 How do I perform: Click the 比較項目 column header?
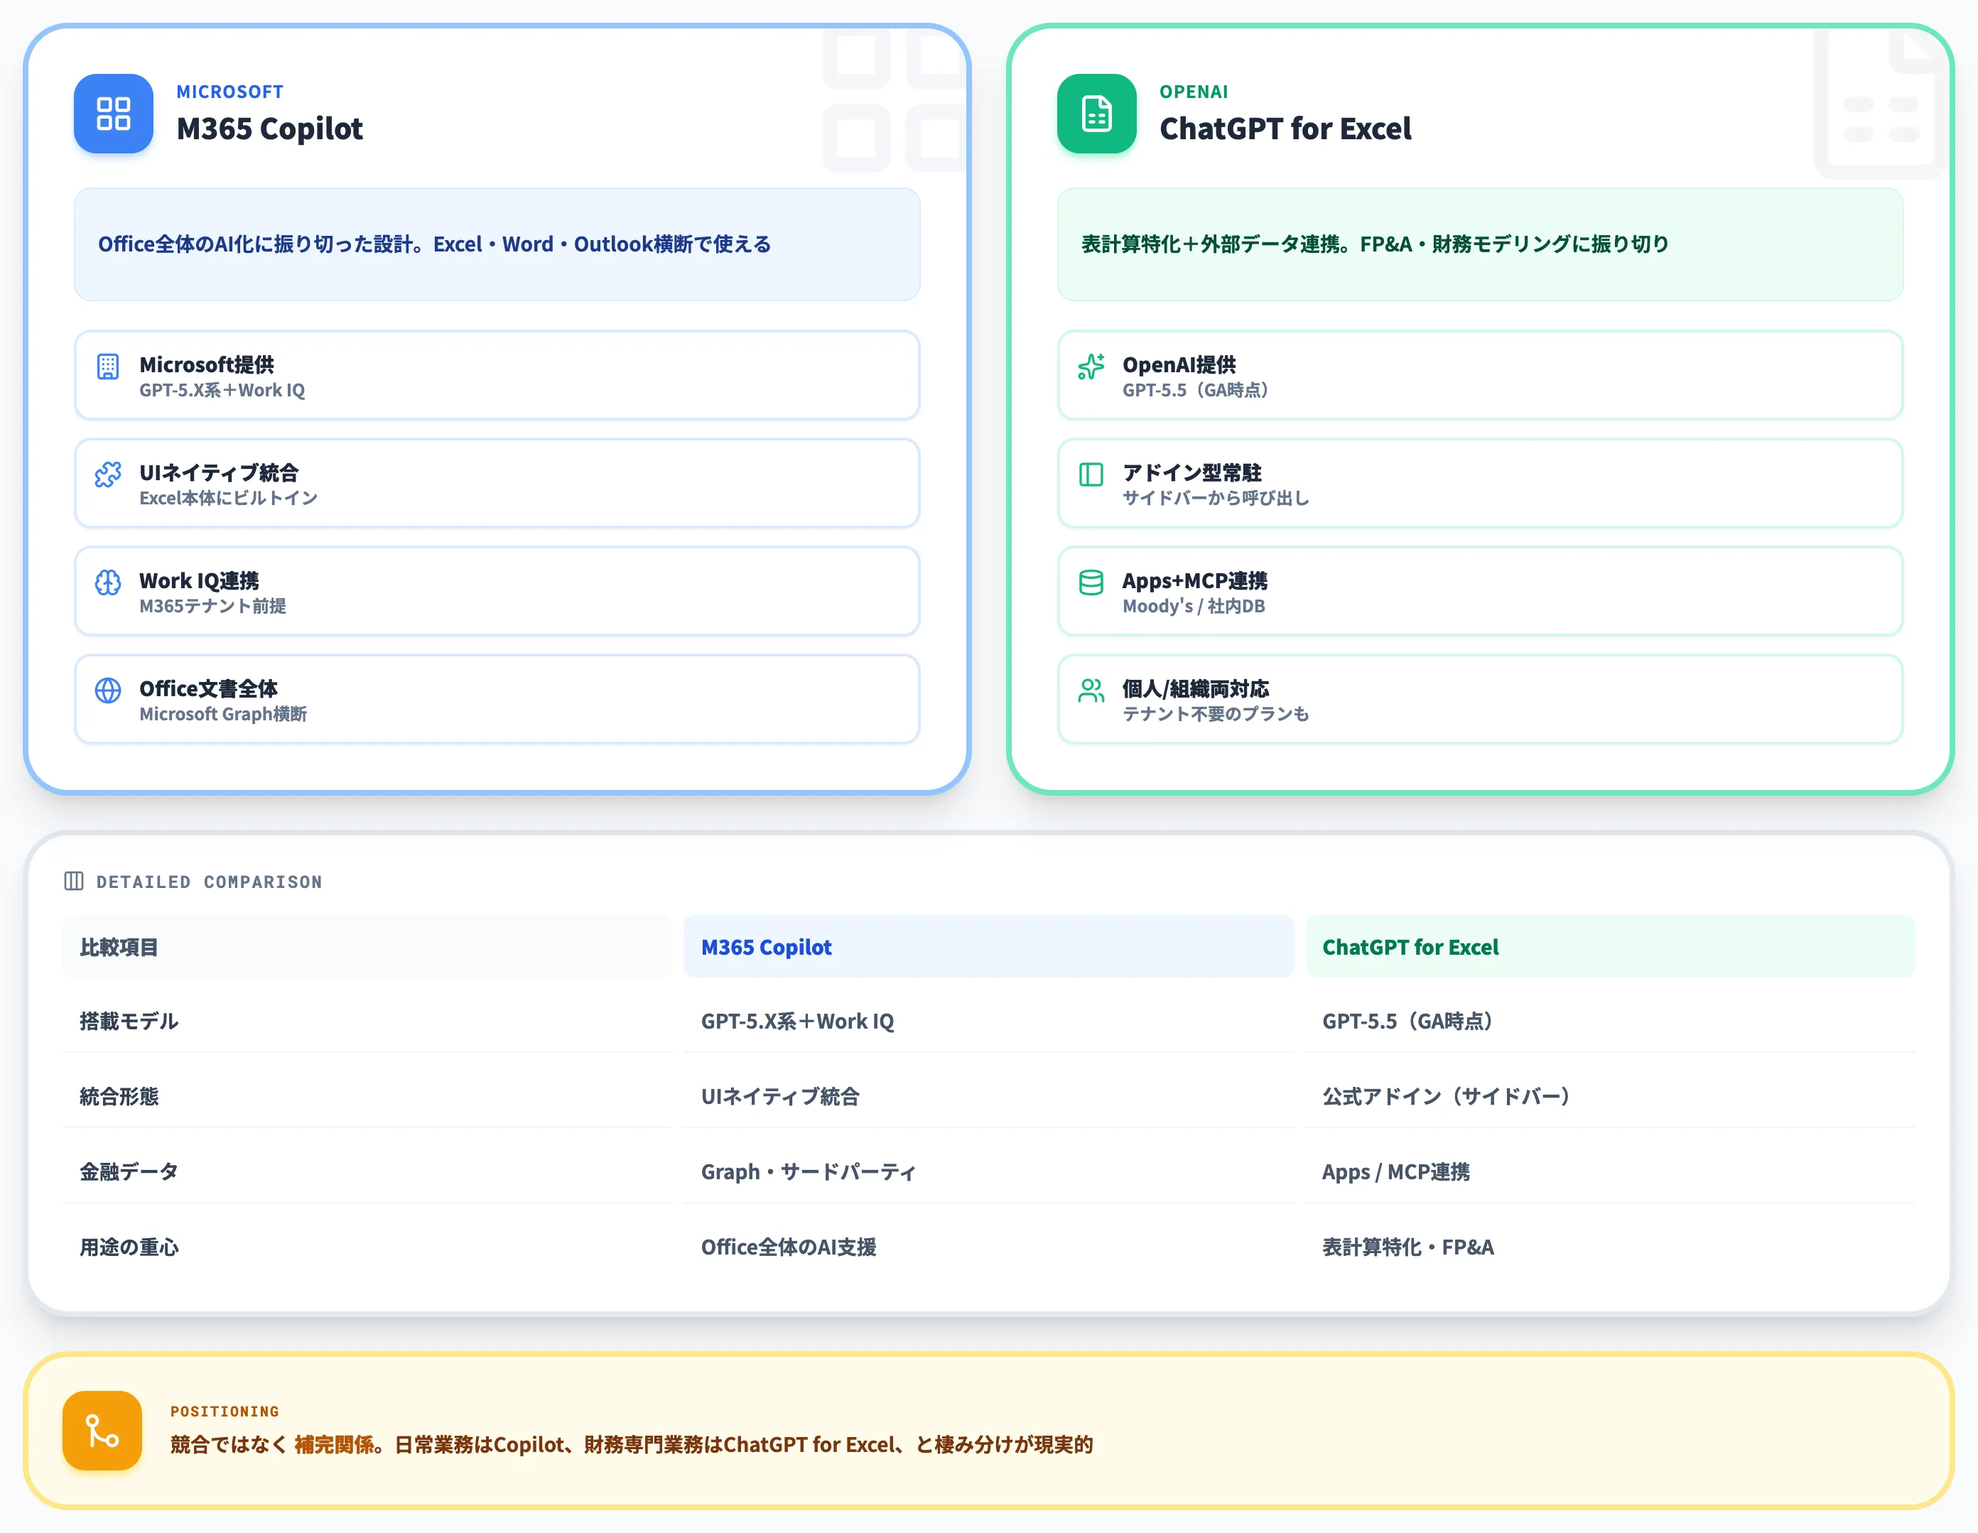pyautogui.click(x=368, y=946)
